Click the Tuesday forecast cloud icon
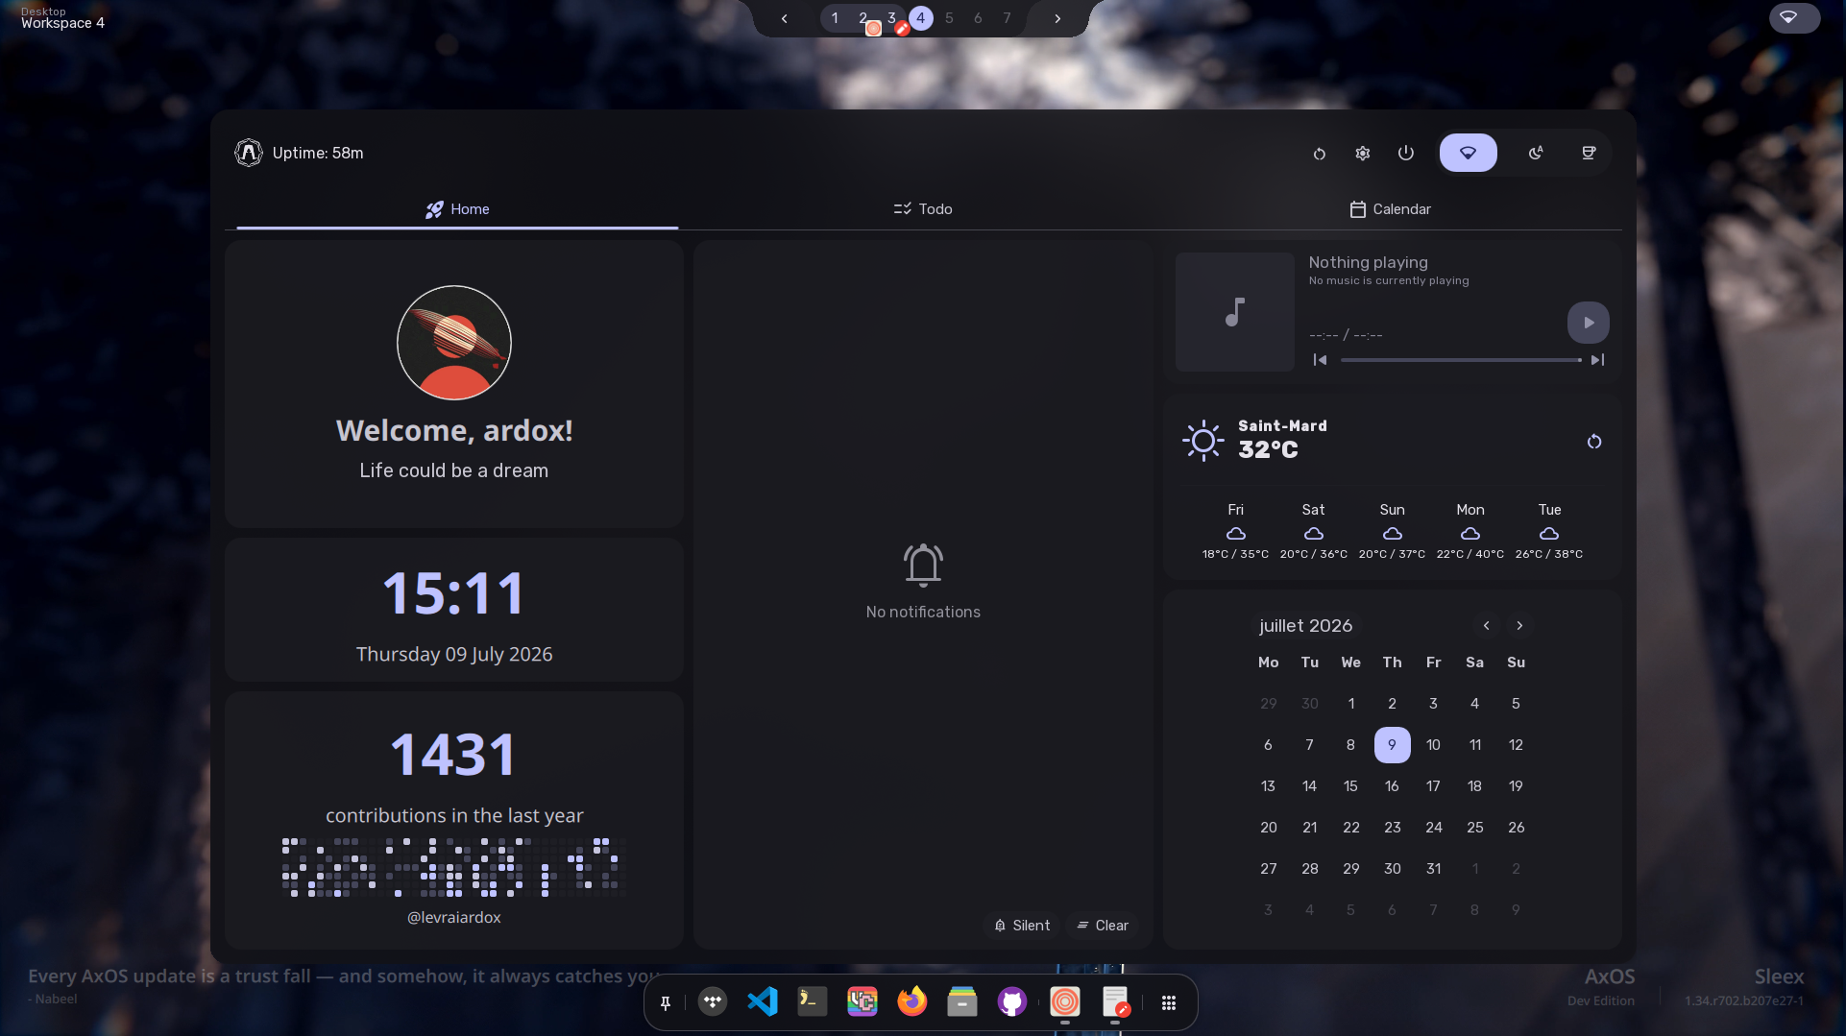The width and height of the screenshot is (1846, 1036). [1549, 534]
